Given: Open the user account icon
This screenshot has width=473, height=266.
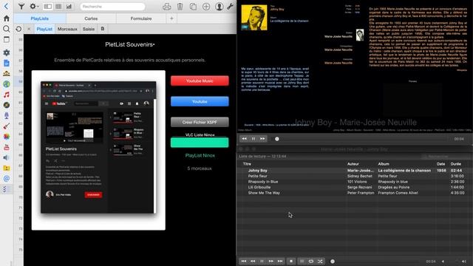Looking at the screenshot, I should click(x=220, y=7).
